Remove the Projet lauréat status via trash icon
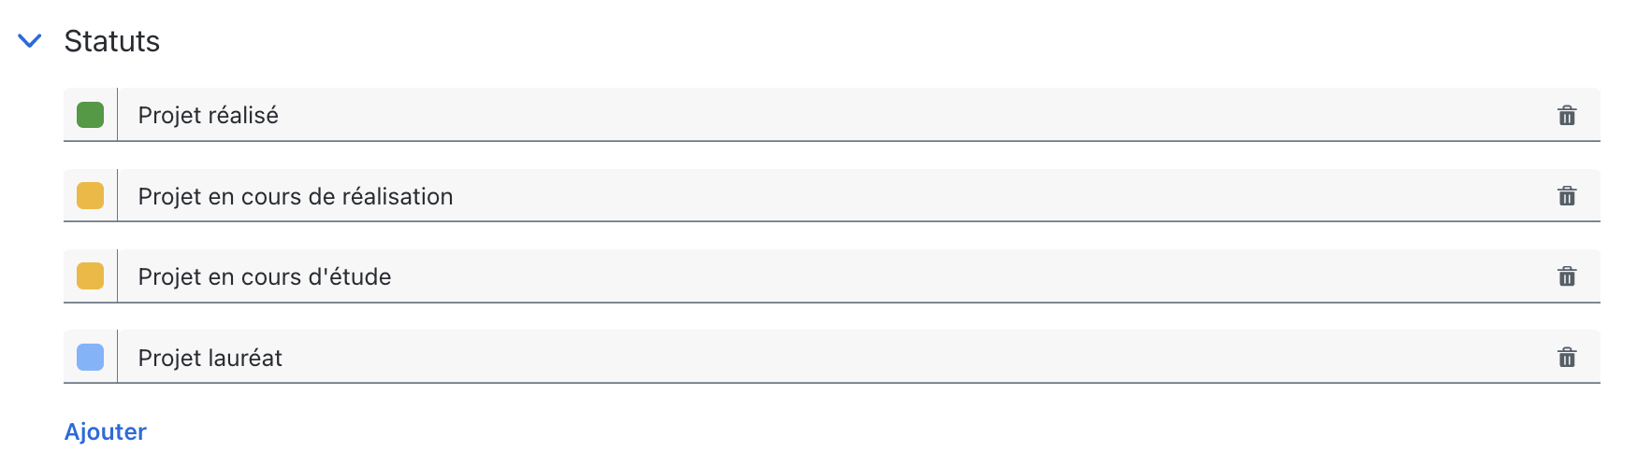The height and width of the screenshot is (465, 1637). 1567,358
